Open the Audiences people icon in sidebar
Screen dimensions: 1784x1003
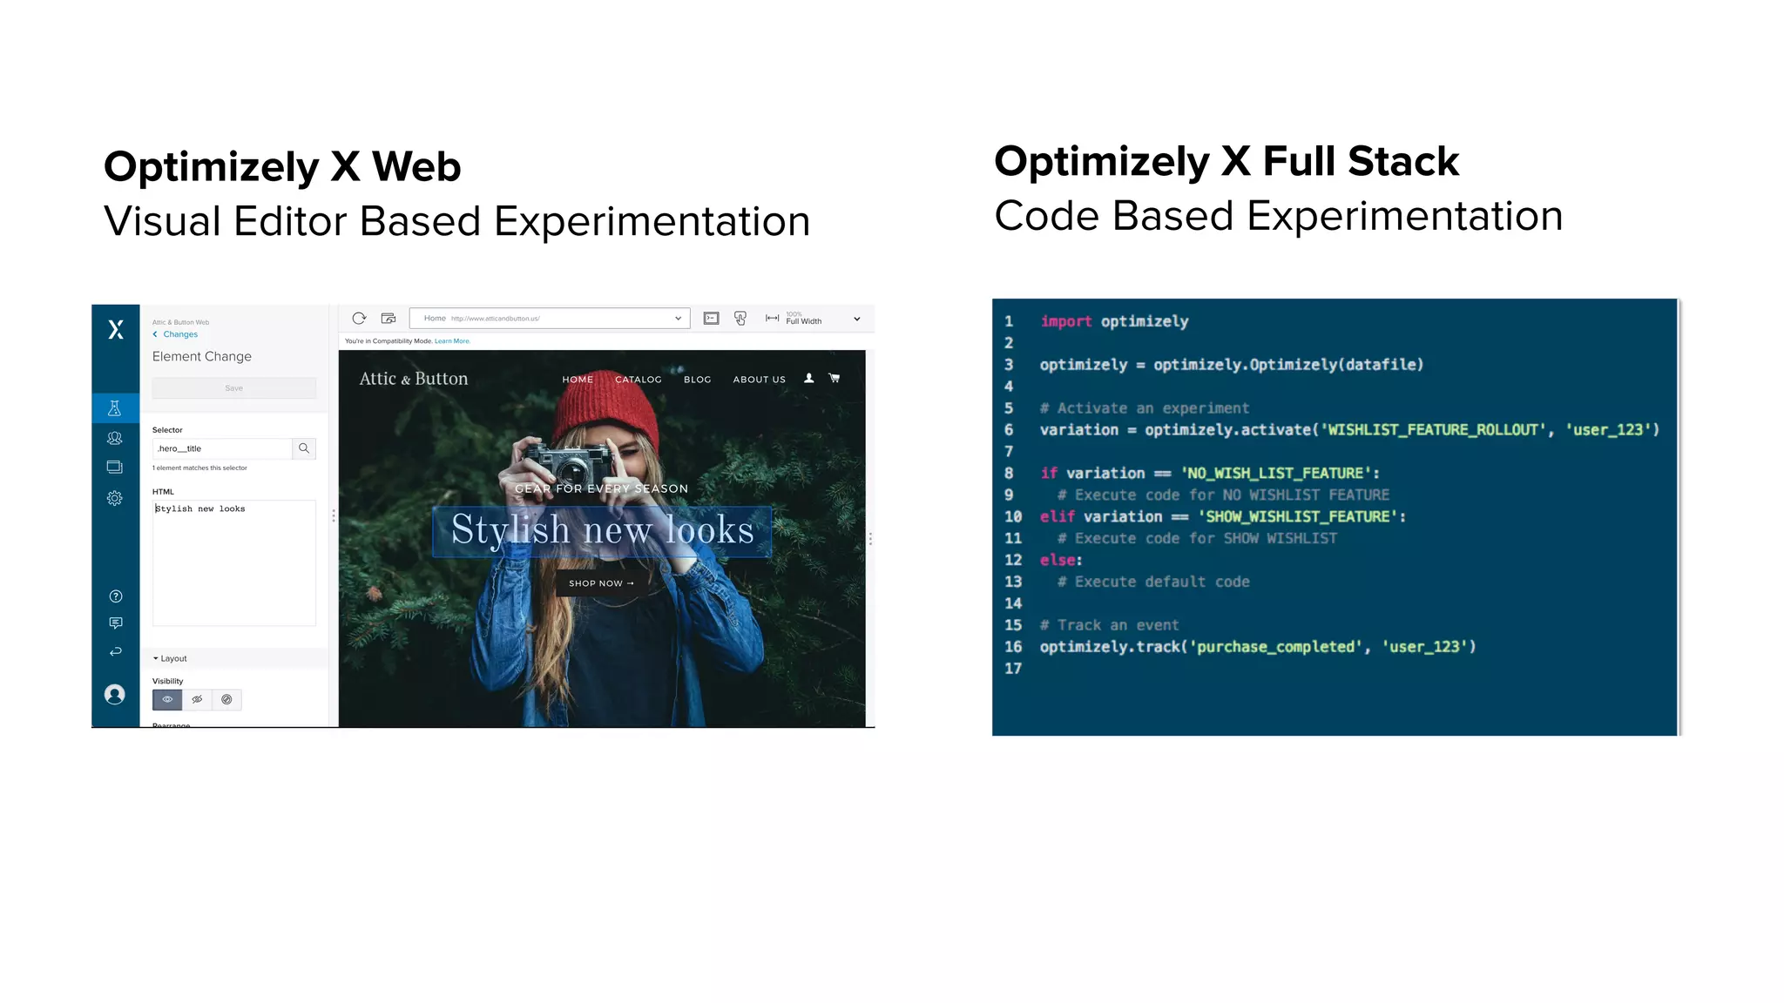coord(114,438)
